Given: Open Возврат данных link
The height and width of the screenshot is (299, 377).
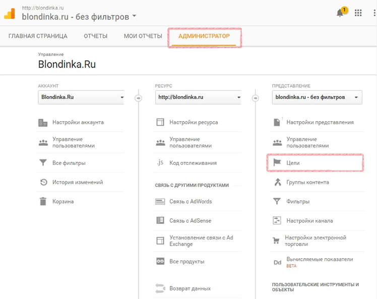Looking at the screenshot, I should coord(190,288).
